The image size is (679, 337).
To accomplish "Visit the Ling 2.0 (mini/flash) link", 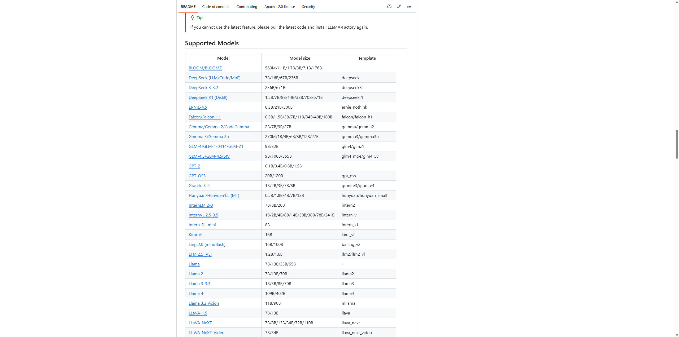I will (x=207, y=244).
